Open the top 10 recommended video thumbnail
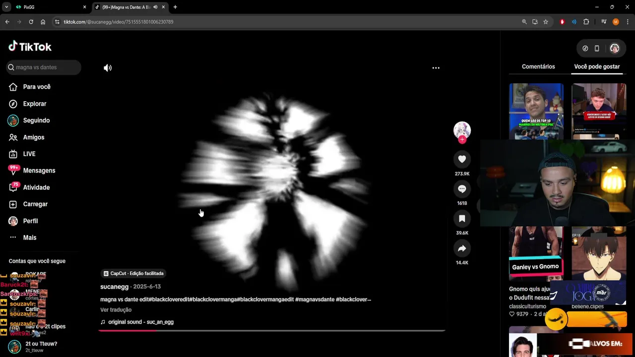Screen dimensions: 635x357 pos(536,111)
